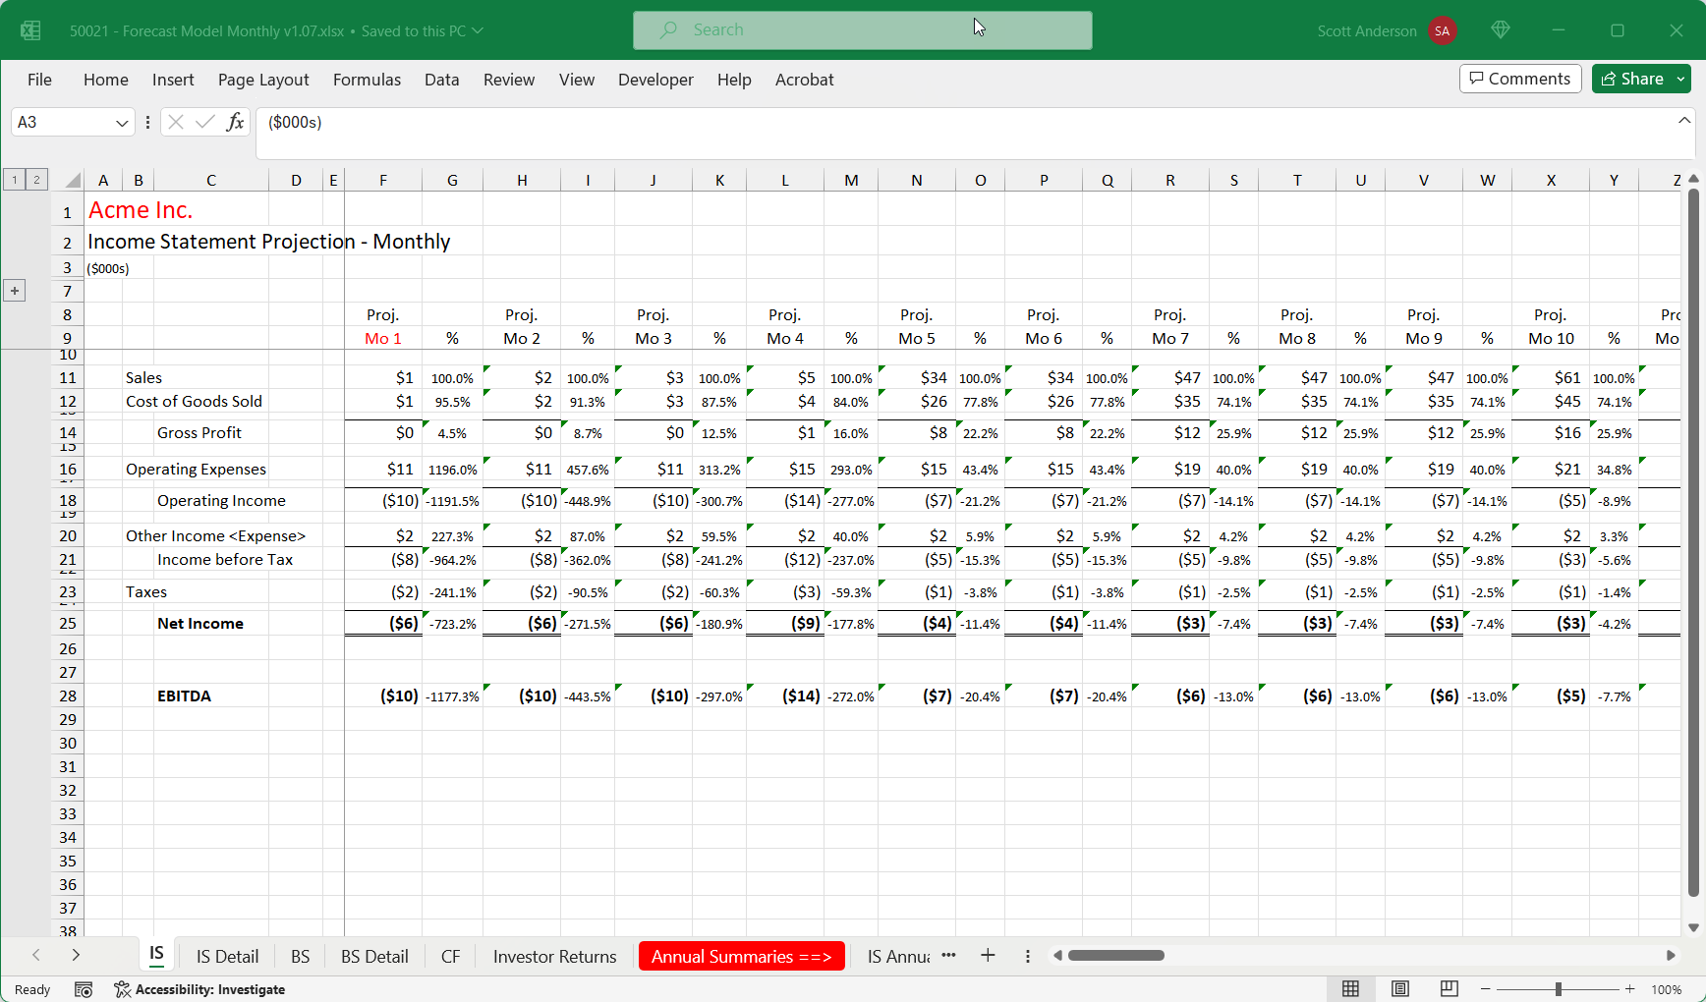Open the Microsoft Rewards diamond icon
The image size is (1706, 1002).
[x=1500, y=30]
